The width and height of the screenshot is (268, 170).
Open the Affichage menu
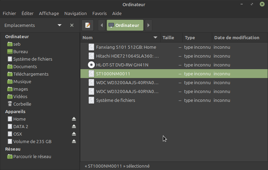pyautogui.click(x=49, y=13)
